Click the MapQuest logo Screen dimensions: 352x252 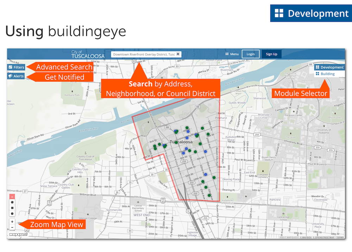click(x=18, y=234)
